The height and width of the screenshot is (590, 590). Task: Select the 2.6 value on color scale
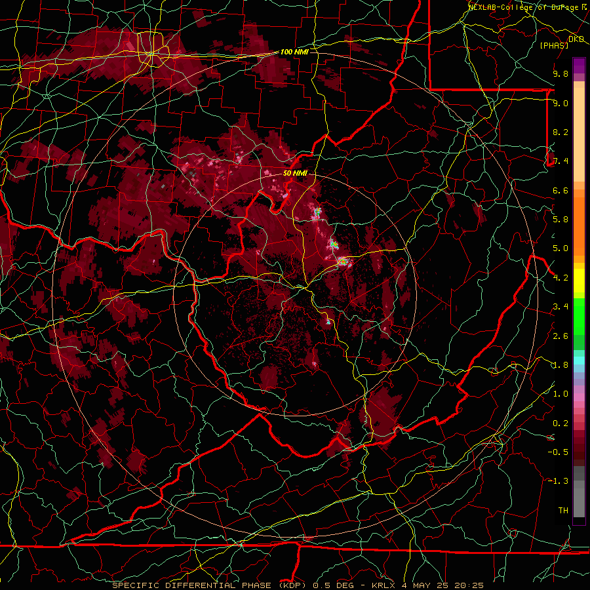560,336
